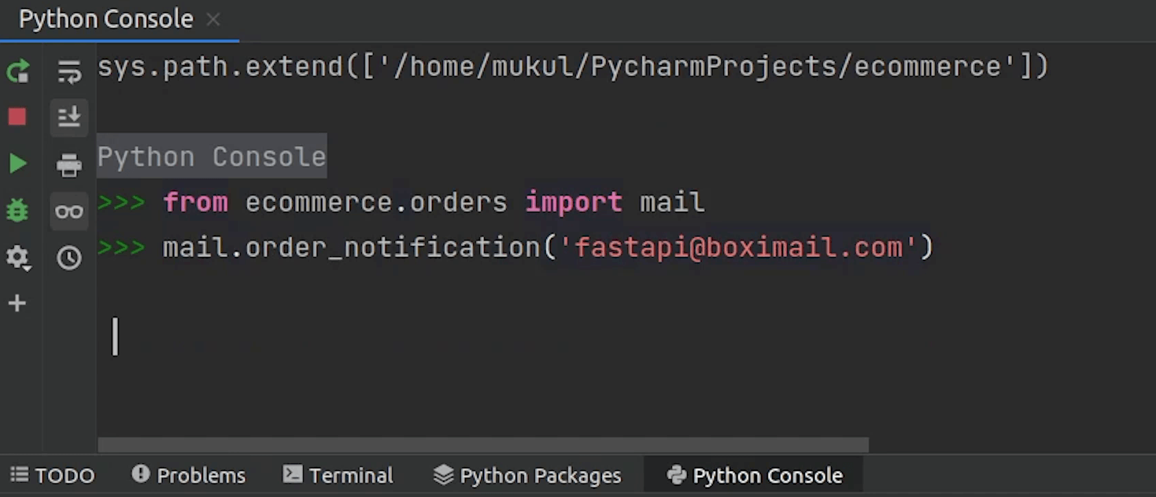
Task: Rerun the Python console
Action: click(x=18, y=71)
